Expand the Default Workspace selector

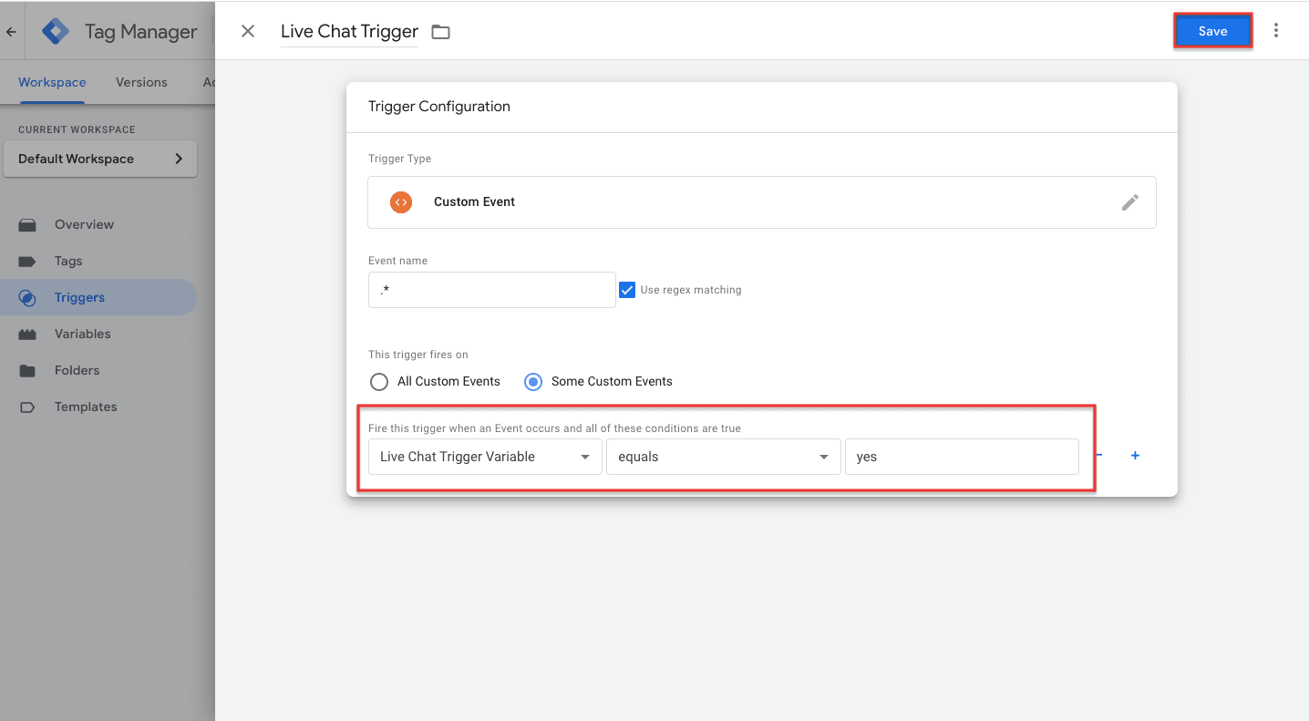(x=100, y=159)
